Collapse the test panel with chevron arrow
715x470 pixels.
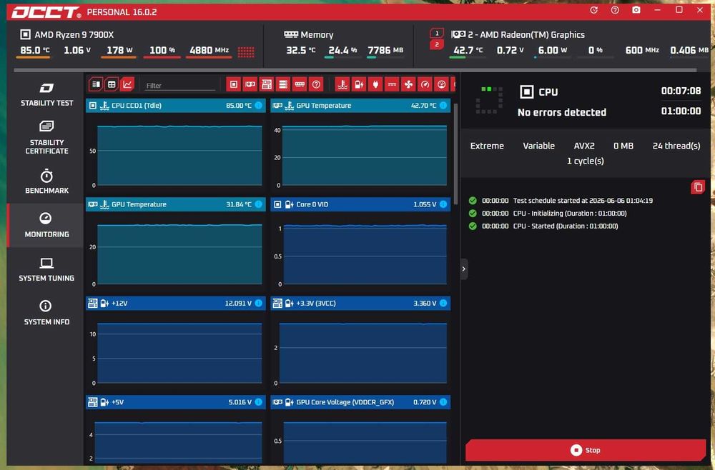click(464, 269)
